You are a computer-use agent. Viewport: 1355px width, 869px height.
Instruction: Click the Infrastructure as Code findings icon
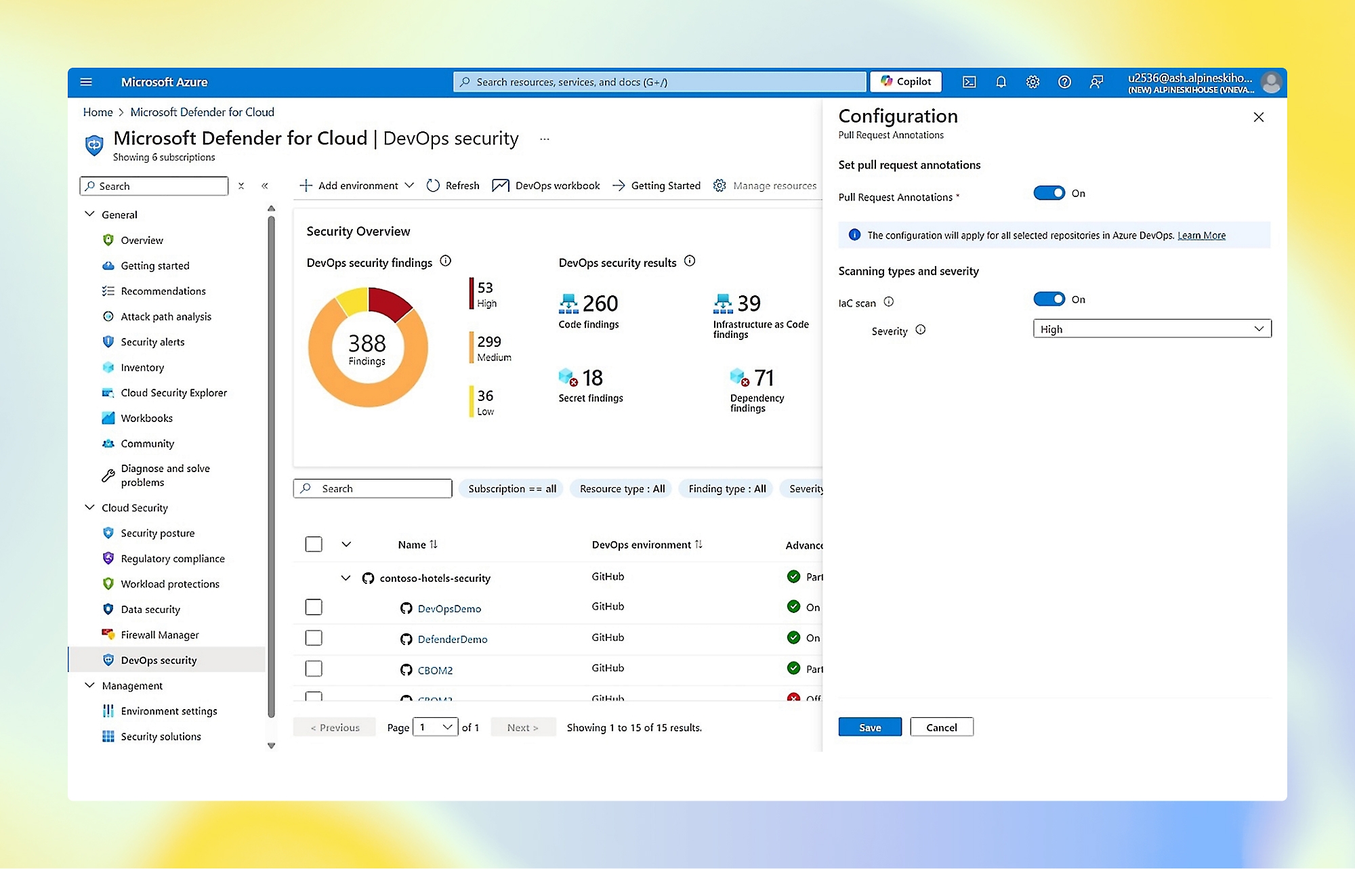coord(723,303)
